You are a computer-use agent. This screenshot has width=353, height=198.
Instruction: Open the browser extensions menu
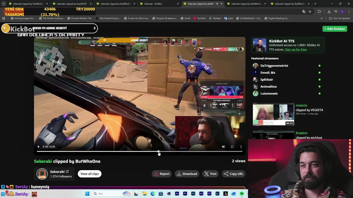pyautogui.click(x=319, y=12)
